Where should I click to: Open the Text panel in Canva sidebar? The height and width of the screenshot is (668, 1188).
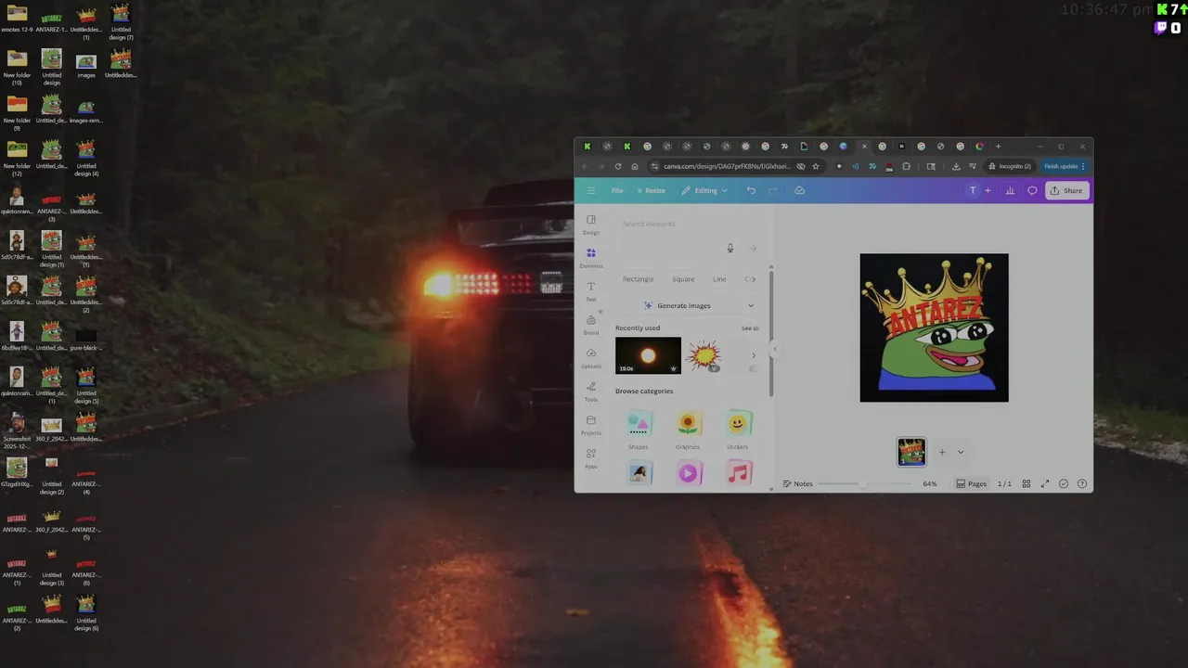591,291
